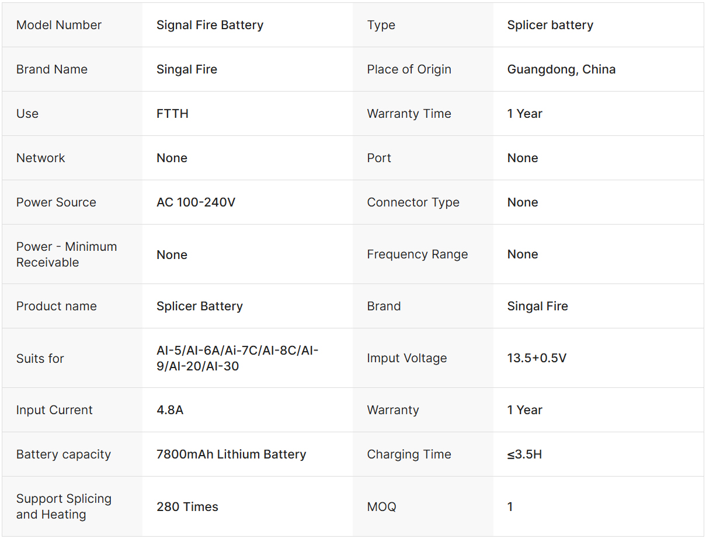Click the "Place of Origin" label

pyautogui.click(x=409, y=69)
